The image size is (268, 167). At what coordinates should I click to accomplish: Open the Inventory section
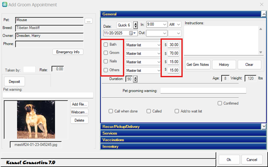pyautogui.click(x=183, y=146)
